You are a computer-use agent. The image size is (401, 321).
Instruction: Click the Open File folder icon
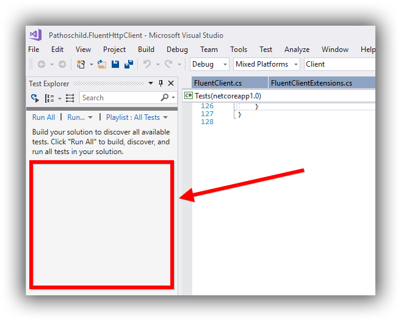point(102,64)
